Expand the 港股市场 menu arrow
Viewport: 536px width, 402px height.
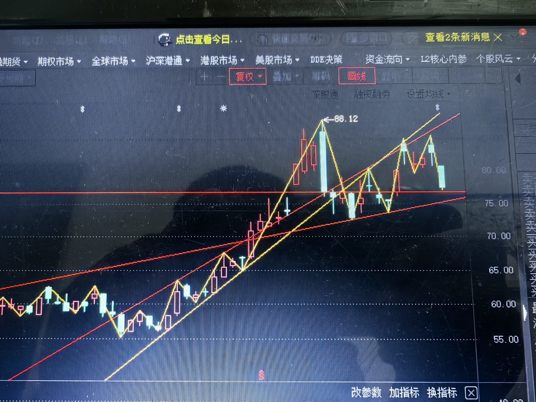click(242, 61)
